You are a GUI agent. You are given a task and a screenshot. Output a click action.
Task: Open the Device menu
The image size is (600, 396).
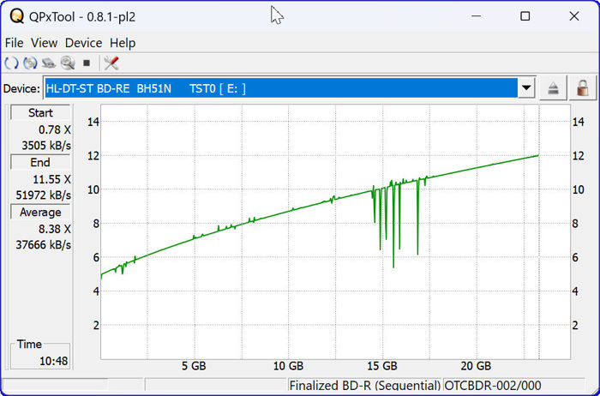click(83, 43)
